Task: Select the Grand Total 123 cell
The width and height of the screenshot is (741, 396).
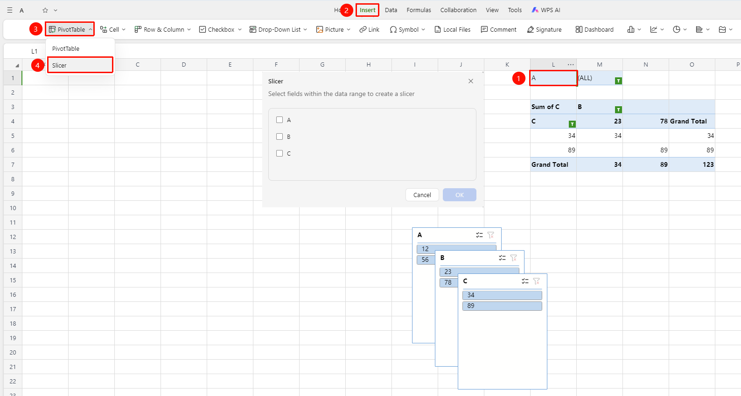Action: click(692, 164)
